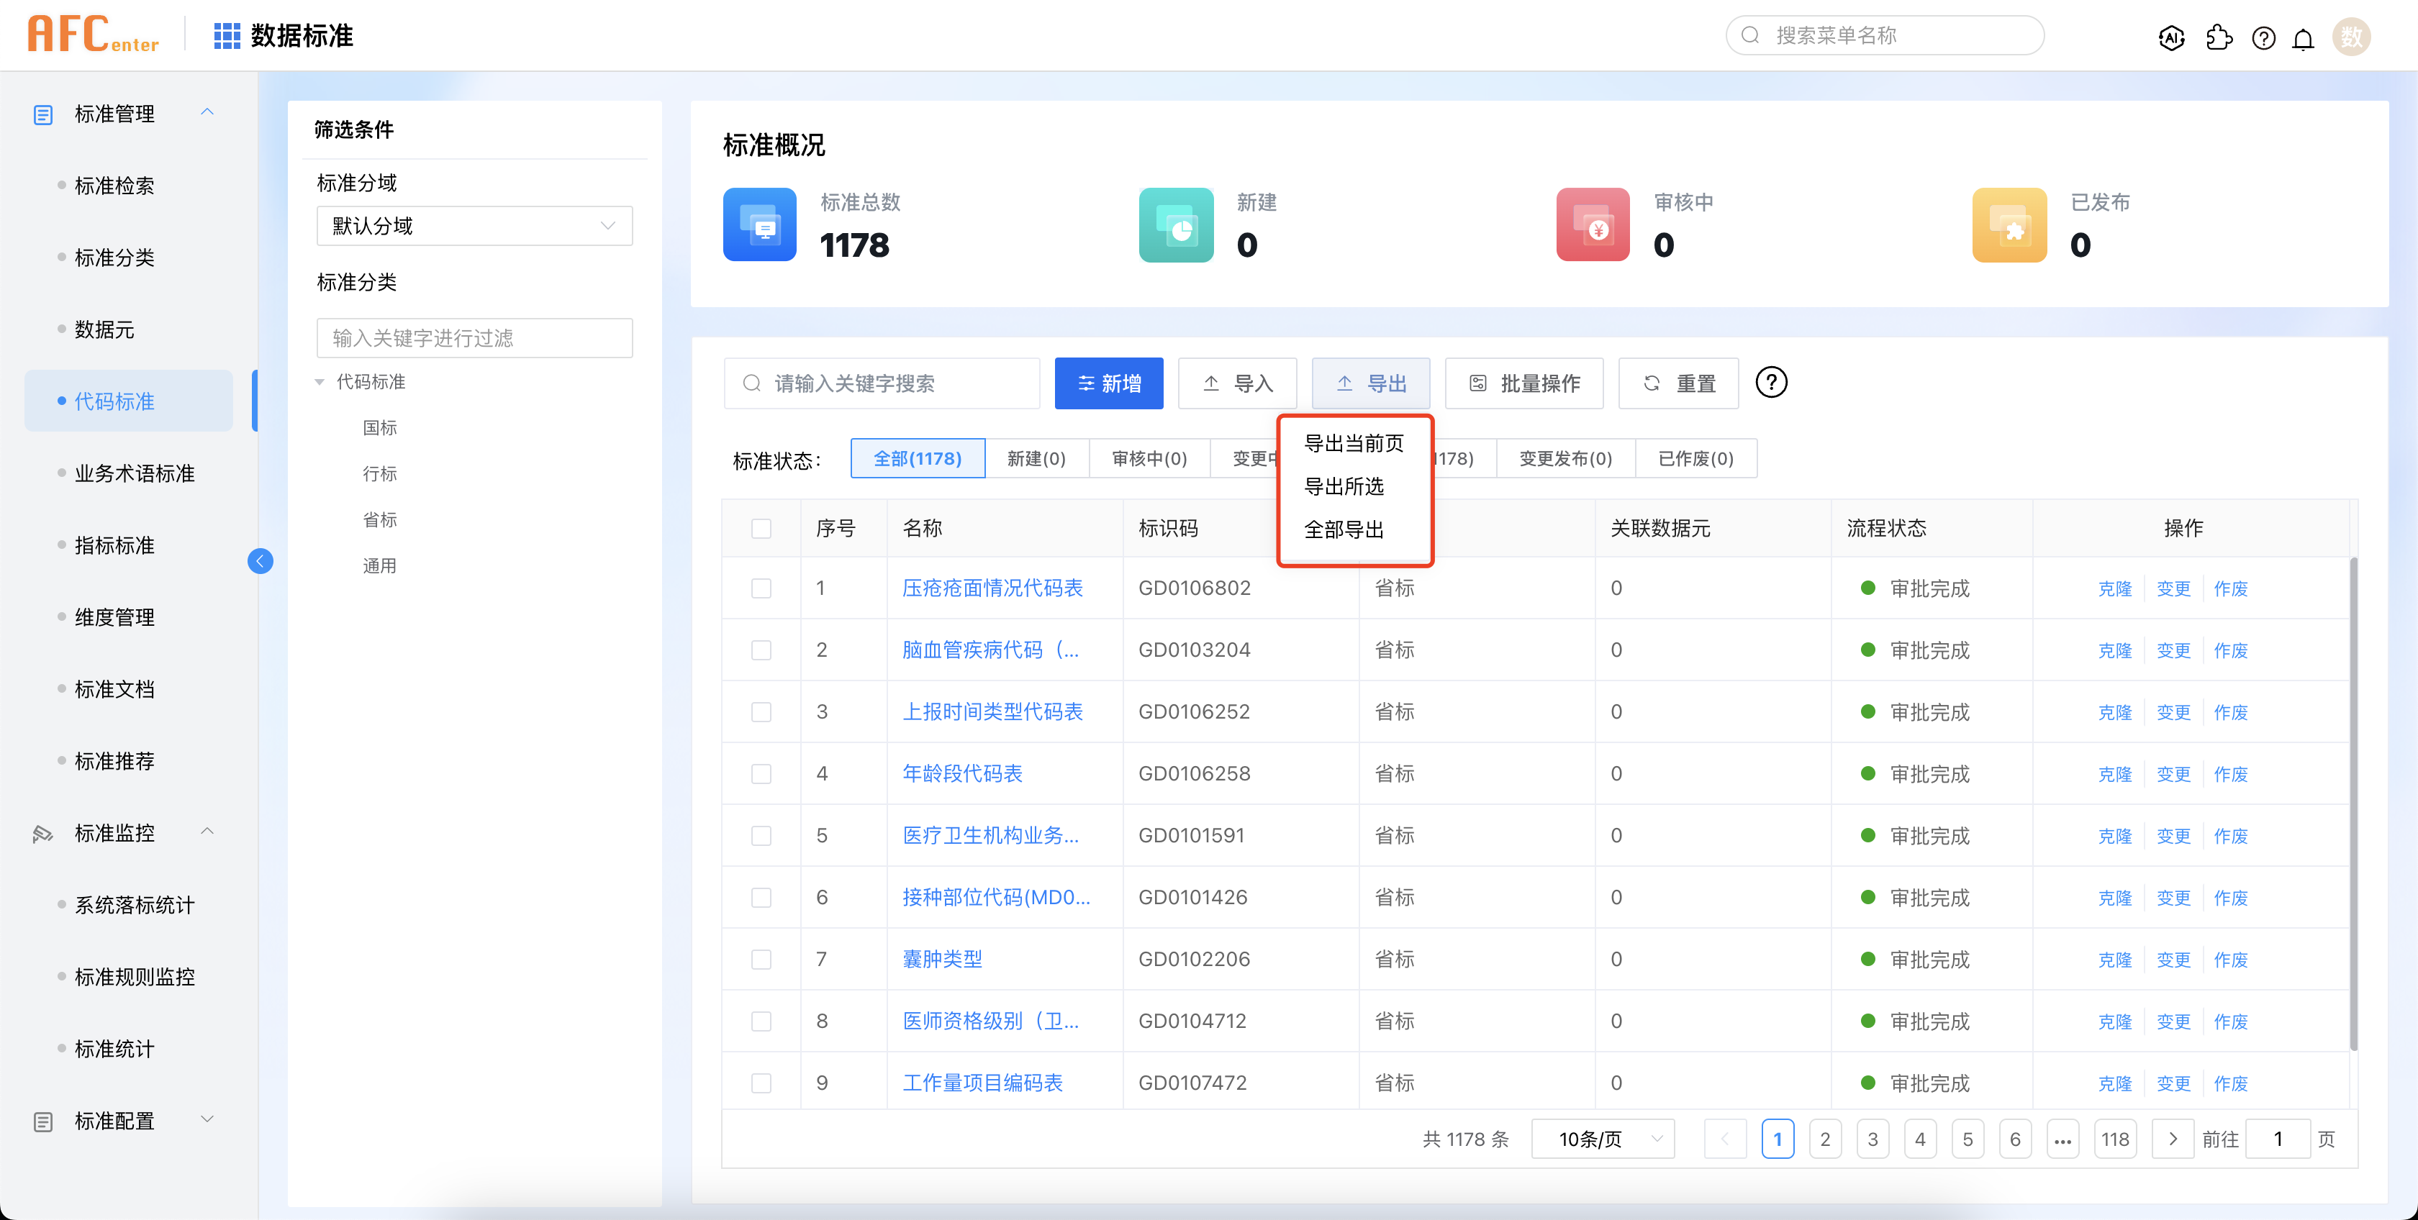The height and width of the screenshot is (1220, 2418).
Task: Open the 导出 dropdown button
Action: point(1370,383)
